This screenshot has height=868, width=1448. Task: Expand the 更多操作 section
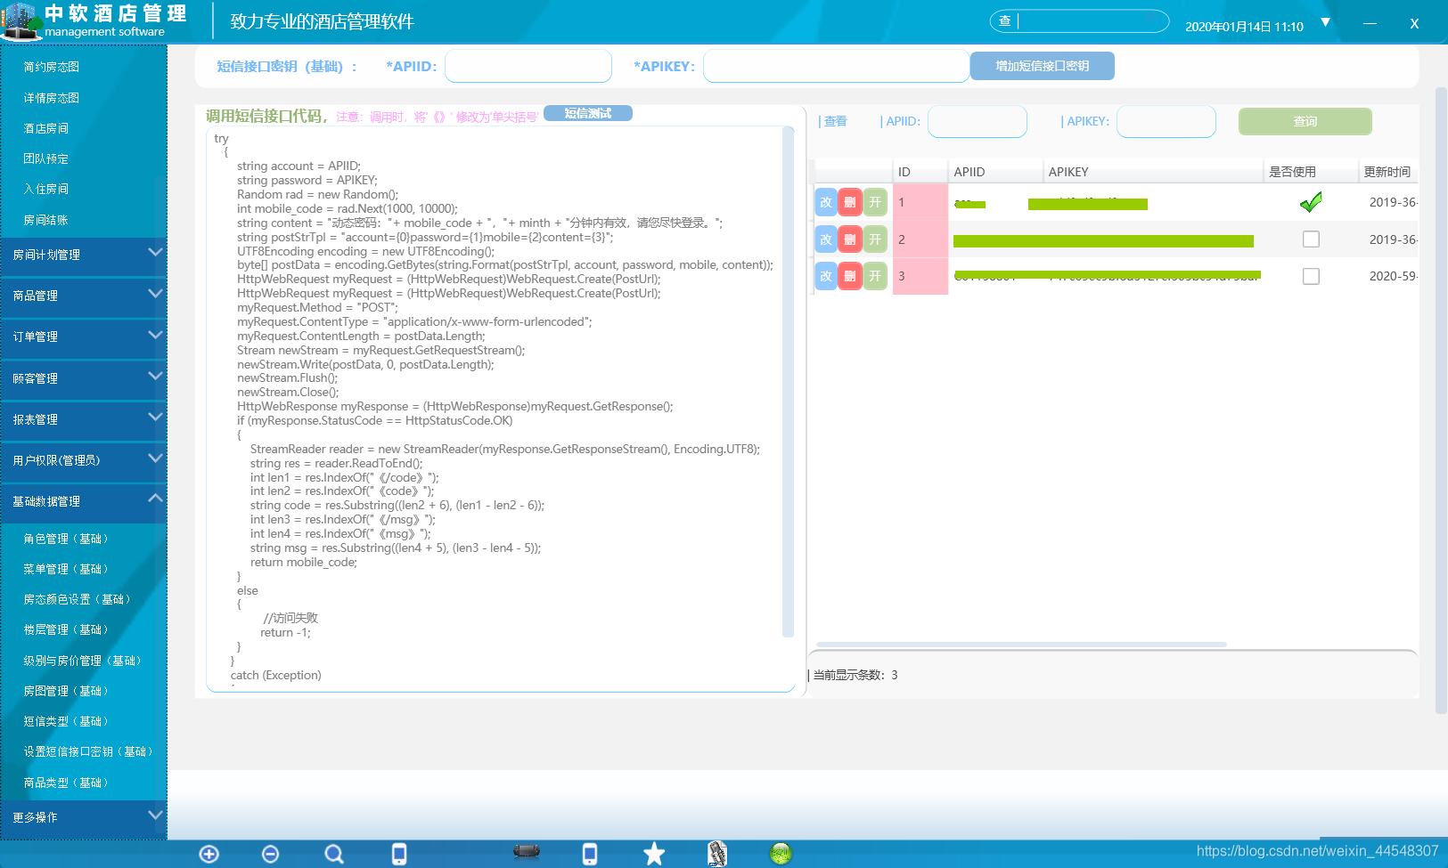84,817
